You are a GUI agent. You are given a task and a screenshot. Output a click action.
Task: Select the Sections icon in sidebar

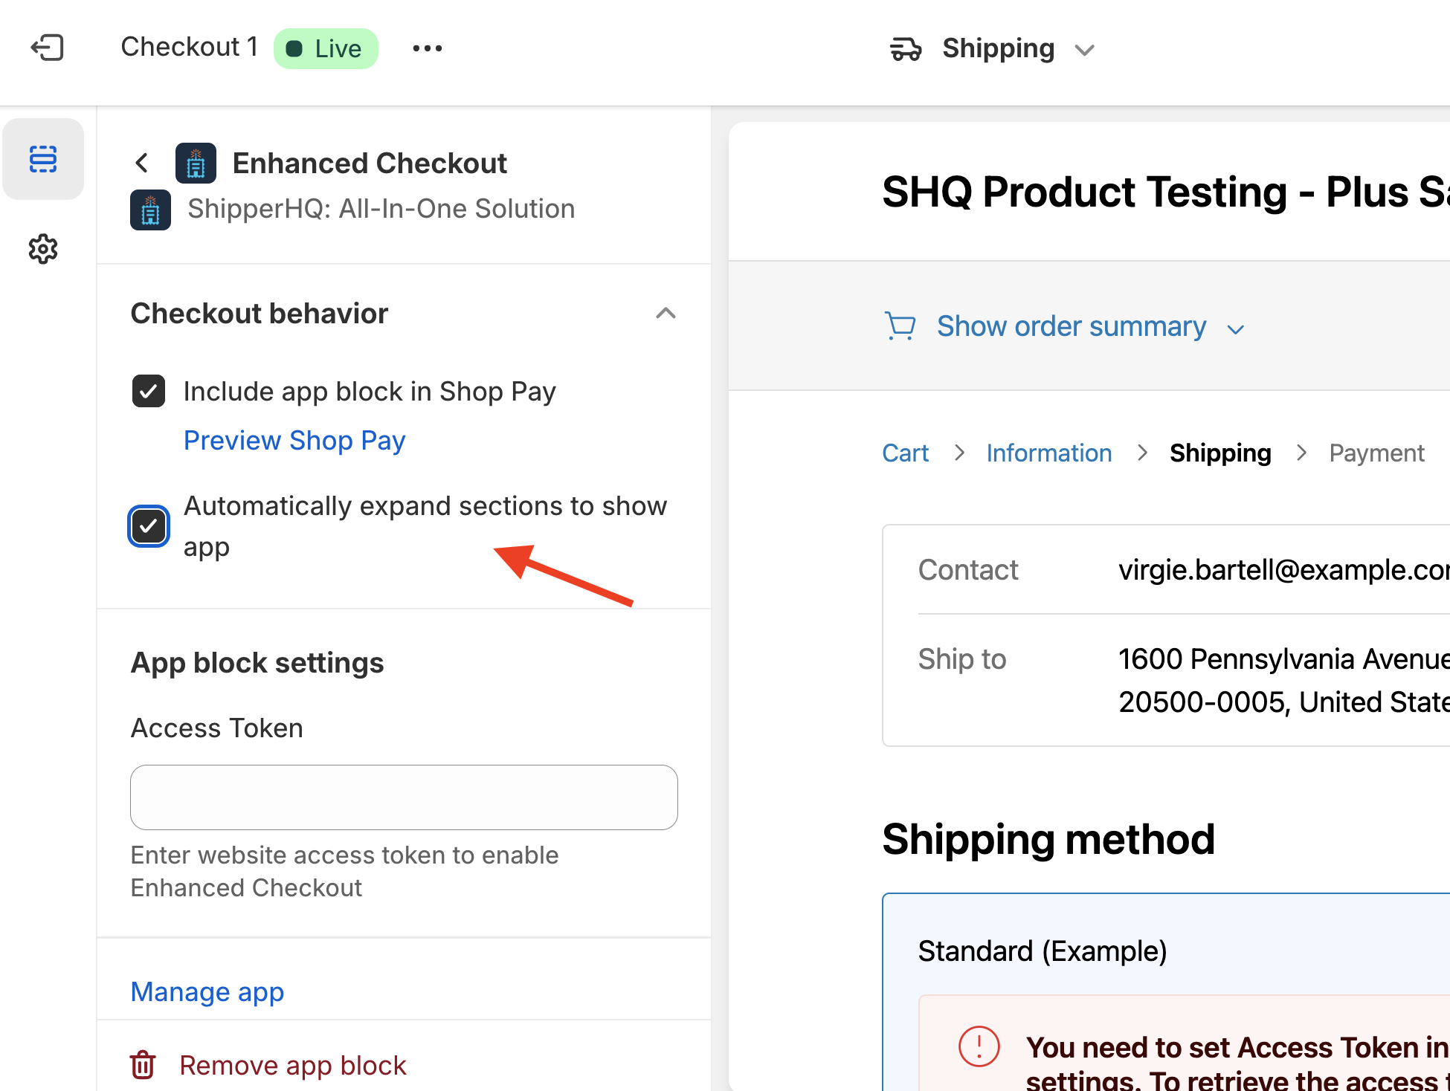point(43,159)
